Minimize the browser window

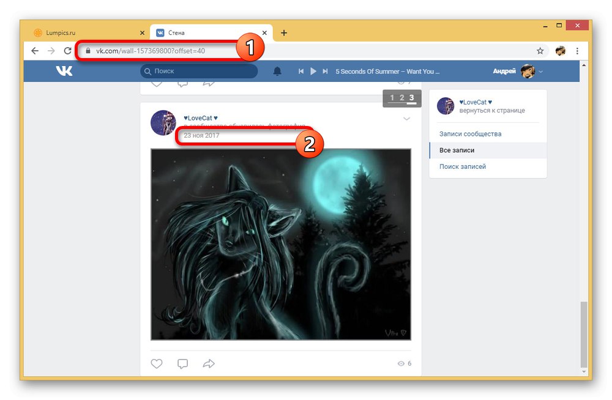(x=545, y=26)
